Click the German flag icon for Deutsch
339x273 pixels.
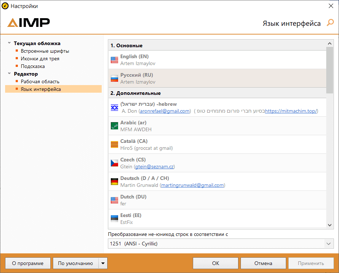114,181
